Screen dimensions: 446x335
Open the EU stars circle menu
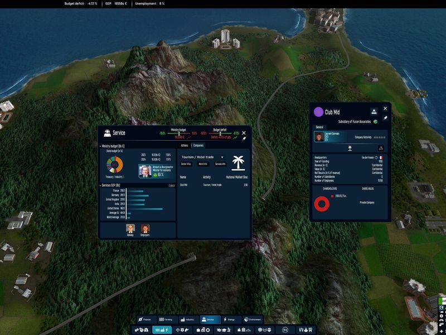click(x=285, y=330)
